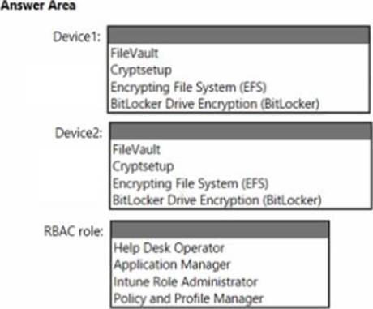
Task: Open the Device1 dropdown header bar
Action: 238,35
